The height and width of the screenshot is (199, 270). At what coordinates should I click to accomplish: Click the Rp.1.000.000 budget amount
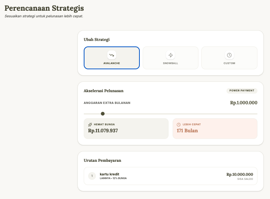click(x=244, y=103)
